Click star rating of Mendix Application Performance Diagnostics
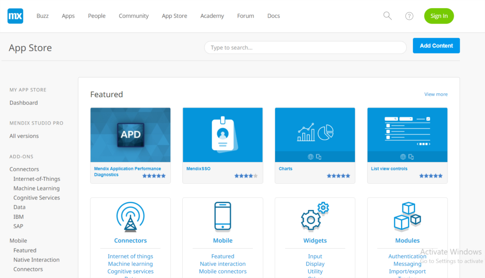 pos(154,176)
